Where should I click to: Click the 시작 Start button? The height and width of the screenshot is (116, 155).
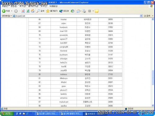coord(7,114)
